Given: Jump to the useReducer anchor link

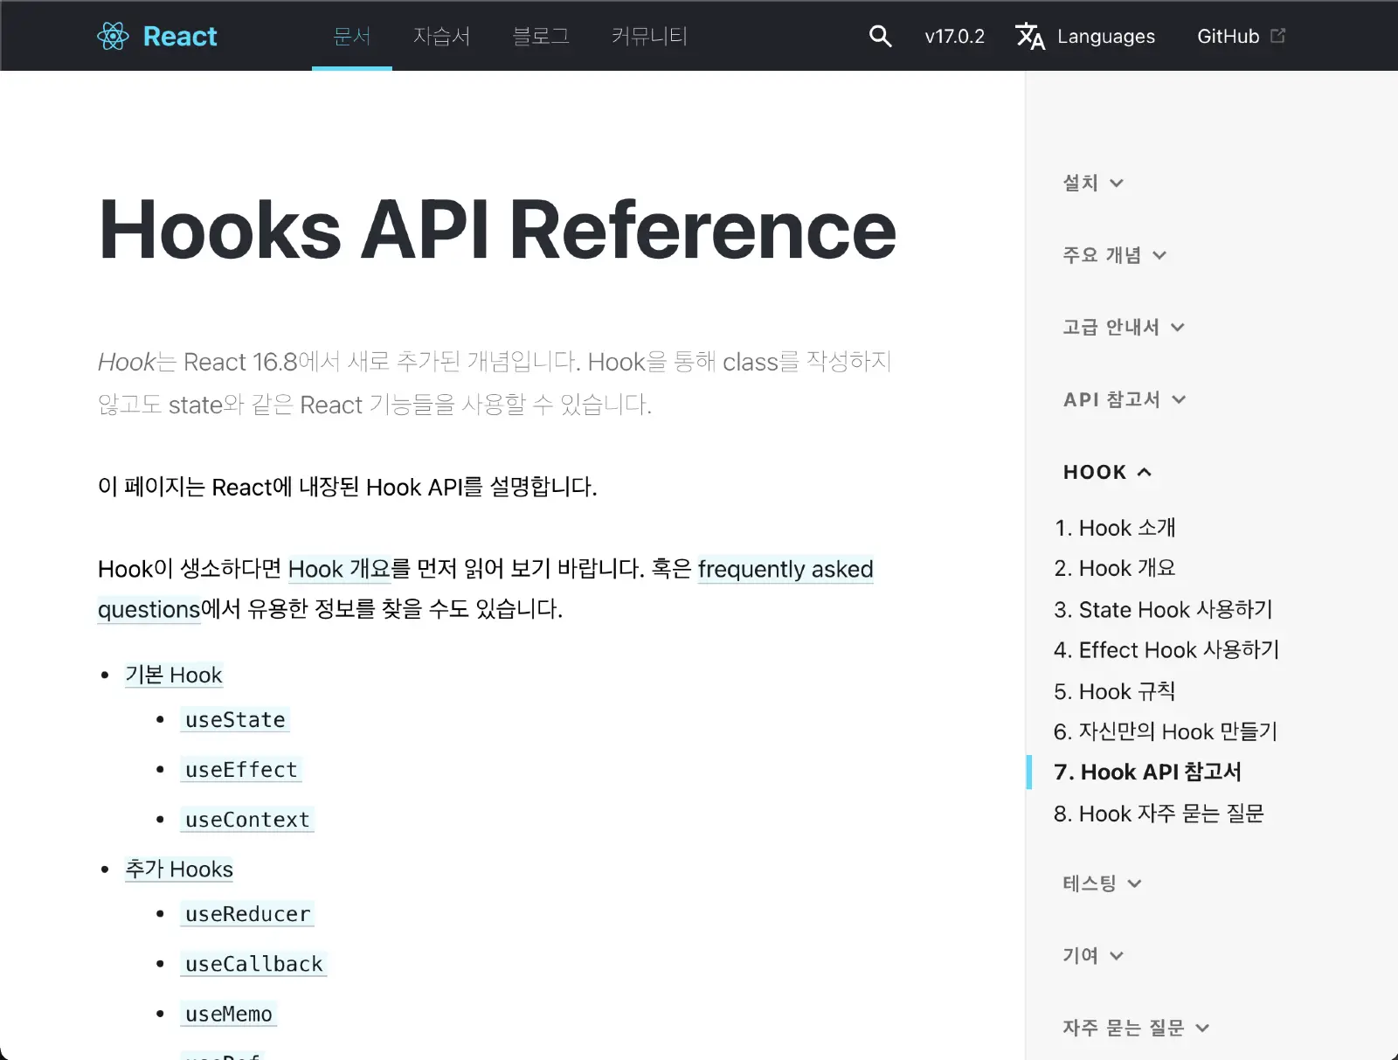Looking at the screenshot, I should (247, 914).
